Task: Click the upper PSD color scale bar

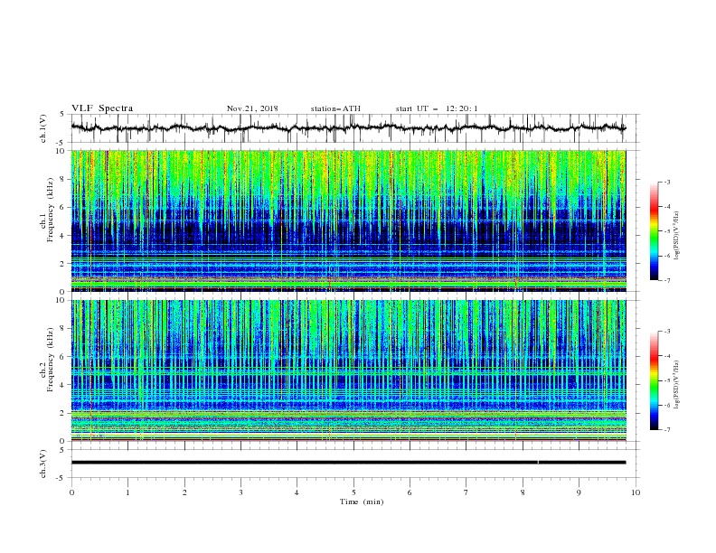Action: coord(655,231)
